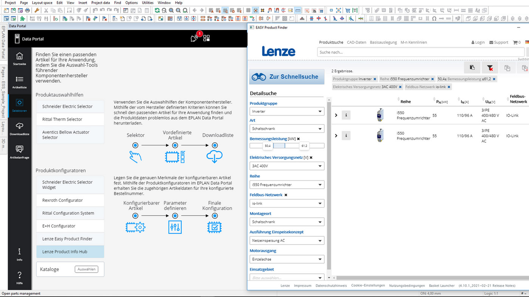Open the notification bell in Data Portal header

(x=194, y=38)
